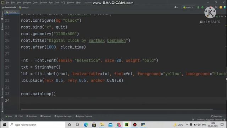Open the Run tool window

pos(9,116)
